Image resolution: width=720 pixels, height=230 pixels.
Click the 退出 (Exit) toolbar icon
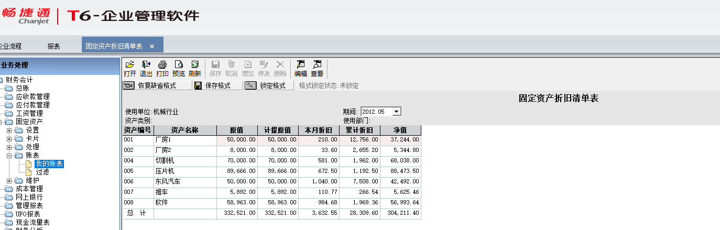point(146,69)
